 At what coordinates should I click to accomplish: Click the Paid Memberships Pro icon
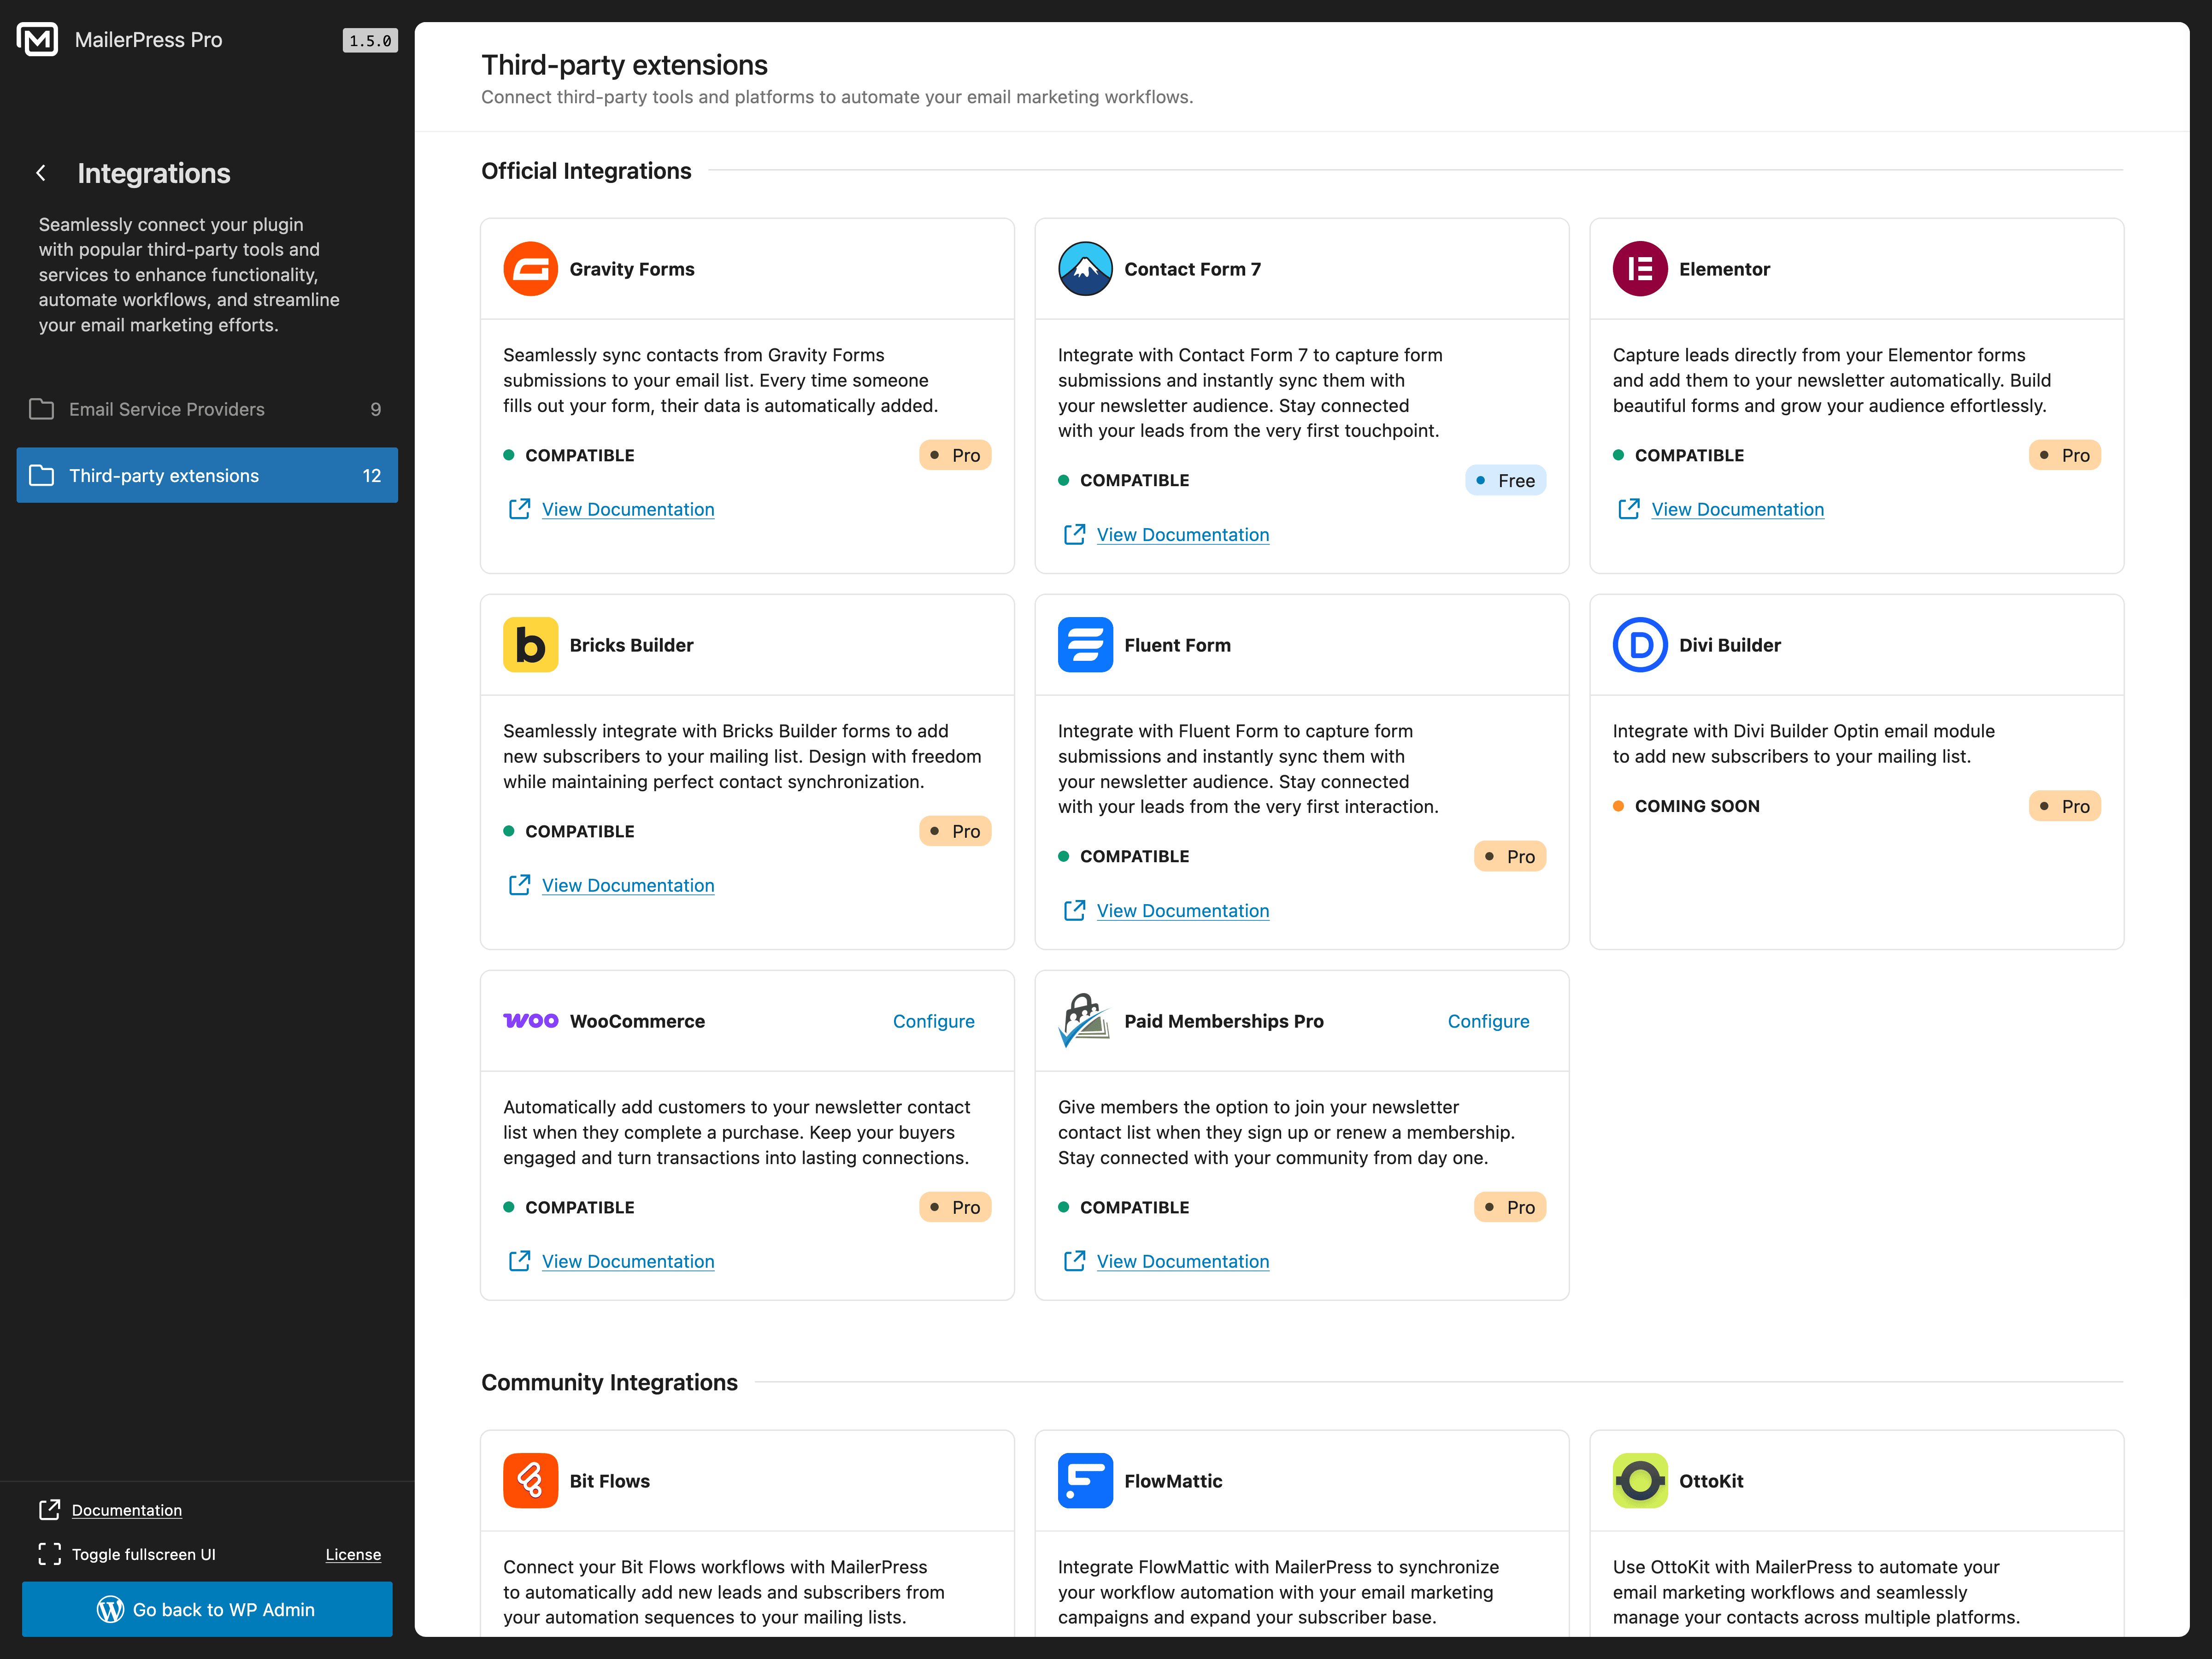click(x=1085, y=1021)
